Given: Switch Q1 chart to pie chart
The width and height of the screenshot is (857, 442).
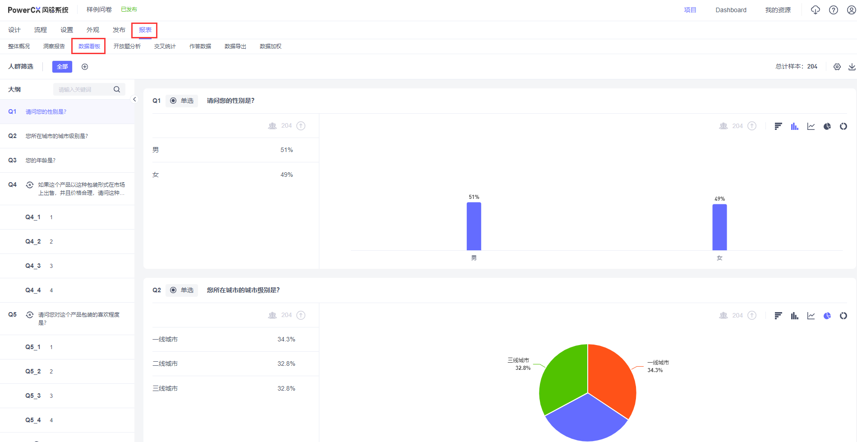Looking at the screenshot, I should point(827,126).
